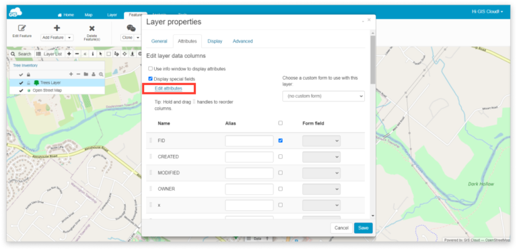The width and height of the screenshot is (517, 250).
Task: Click the crosshair locate icon
Action: coord(125,54)
